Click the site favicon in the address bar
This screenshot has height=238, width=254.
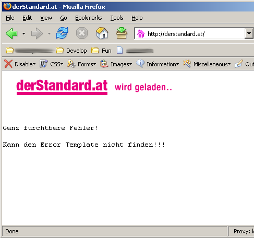pos(141,34)
